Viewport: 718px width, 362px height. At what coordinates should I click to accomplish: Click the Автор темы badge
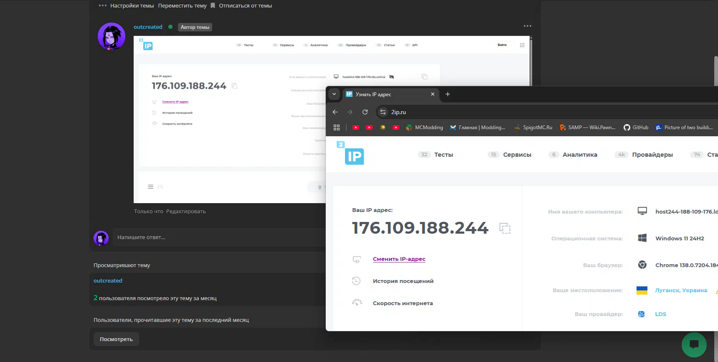click(x=195, y=27)
